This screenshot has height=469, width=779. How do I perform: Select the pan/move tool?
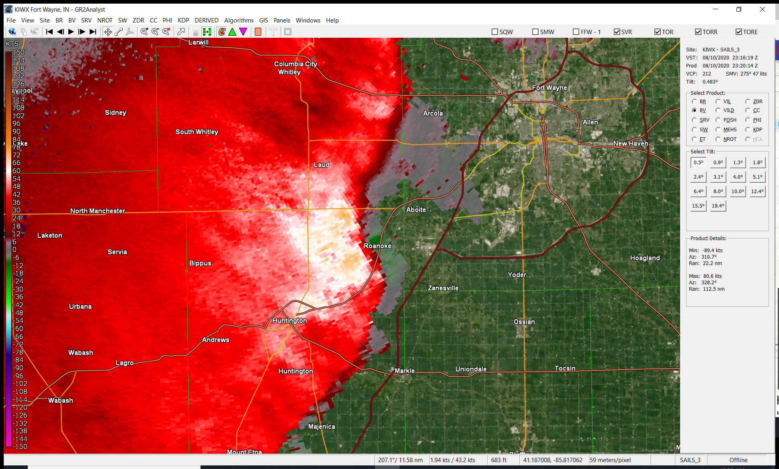pos(108,32)
